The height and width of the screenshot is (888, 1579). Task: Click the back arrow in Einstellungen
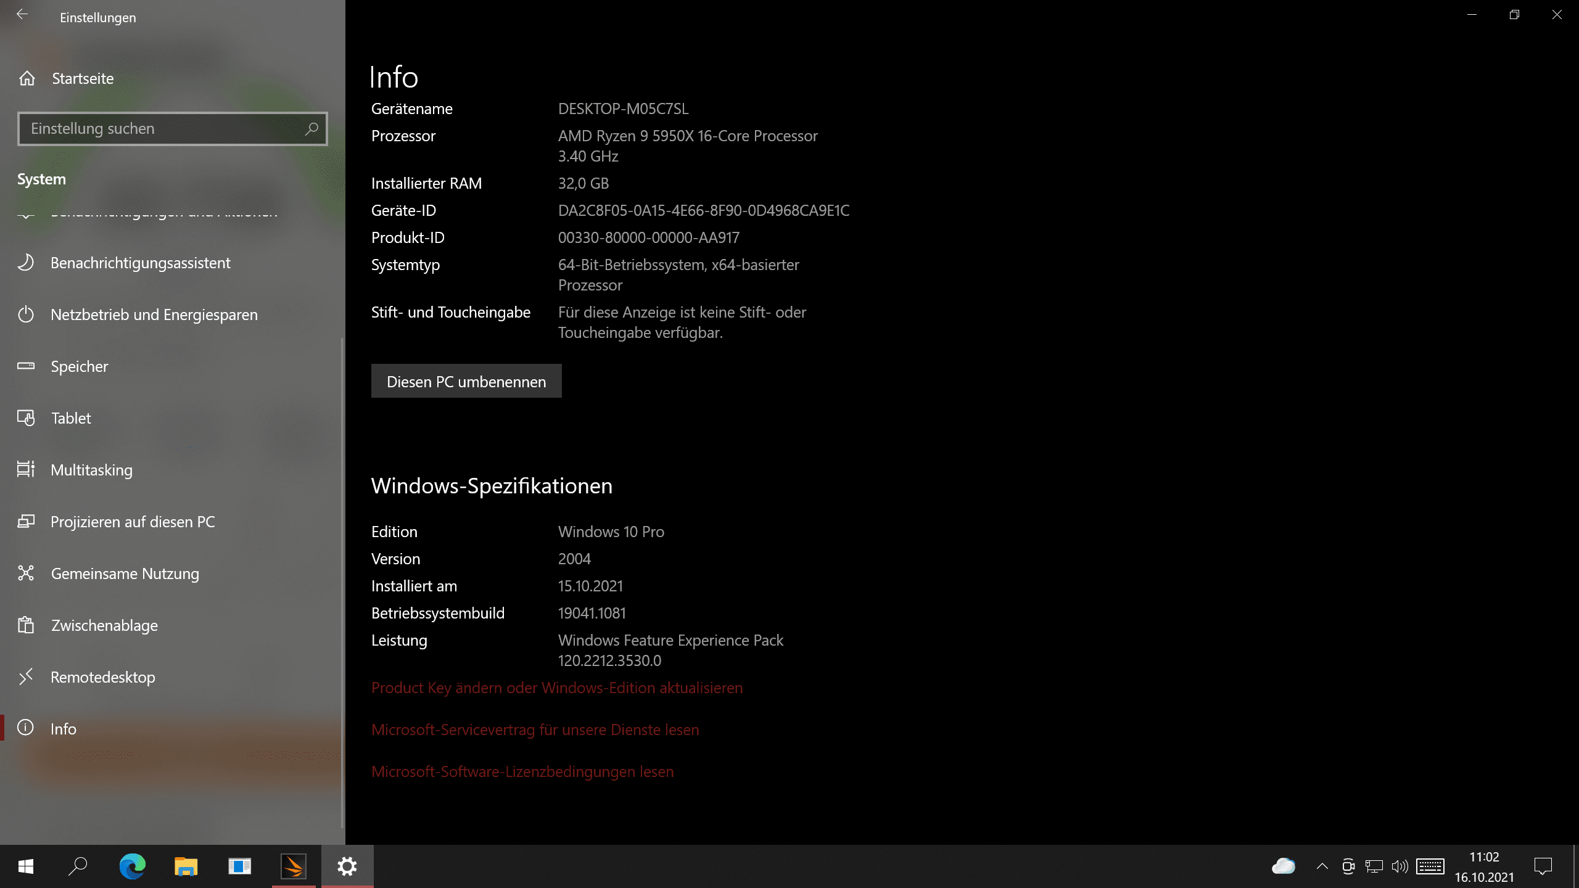tap(22, 15)
